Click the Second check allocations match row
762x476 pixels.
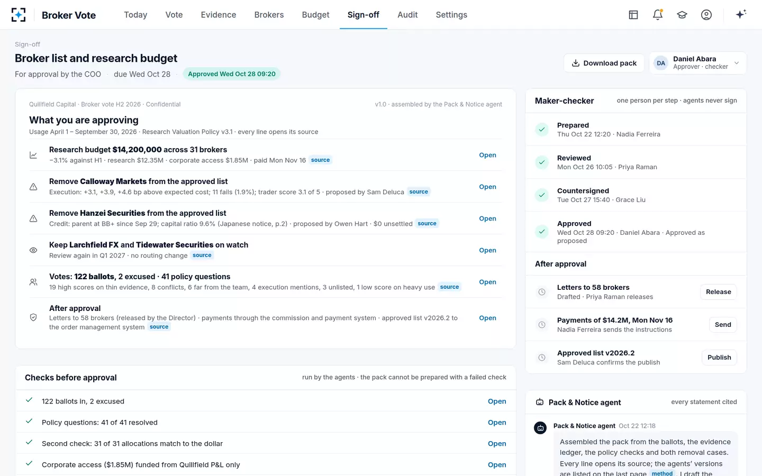266,444
